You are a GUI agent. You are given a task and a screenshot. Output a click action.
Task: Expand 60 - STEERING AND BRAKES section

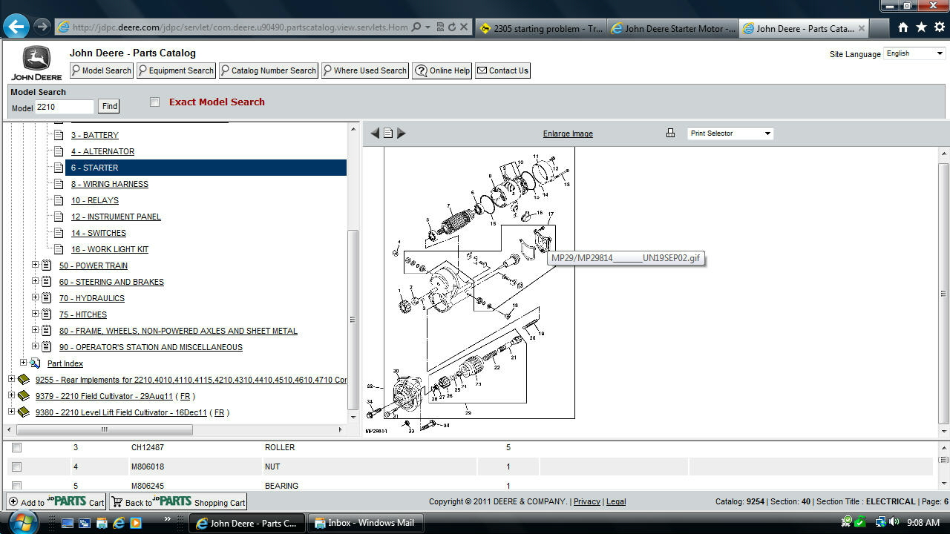point(35,281)
